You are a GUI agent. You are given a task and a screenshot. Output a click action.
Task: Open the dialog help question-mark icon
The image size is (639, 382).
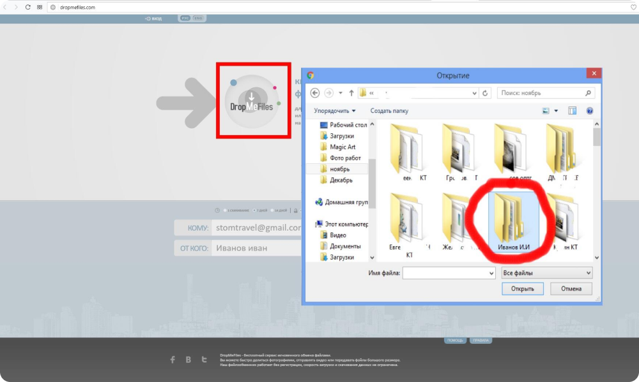[x=590, y=111]
